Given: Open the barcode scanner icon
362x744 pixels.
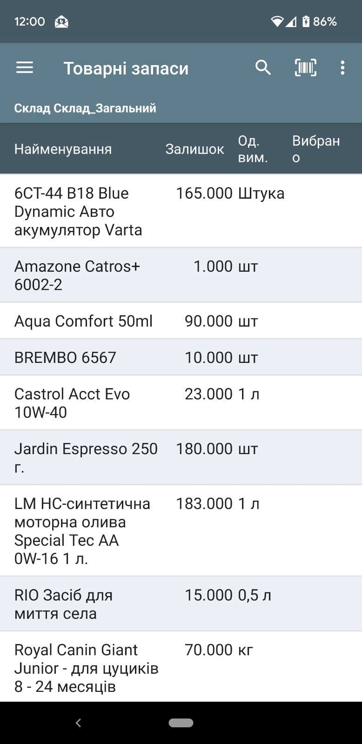Looking at the screenshot, I should [305, 68].
